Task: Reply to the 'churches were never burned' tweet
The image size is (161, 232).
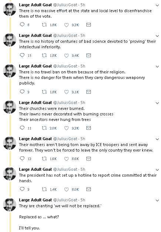Action: tap(22, 128)
